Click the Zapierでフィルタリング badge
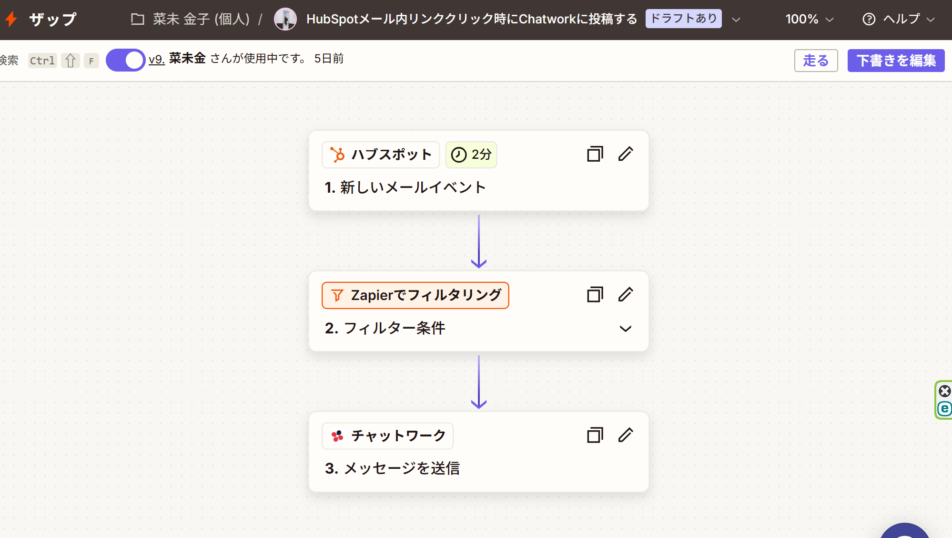This screenshot has width=952, height=538. [x=415, y=295]
